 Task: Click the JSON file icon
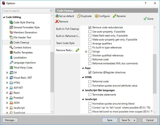point(11,103)
